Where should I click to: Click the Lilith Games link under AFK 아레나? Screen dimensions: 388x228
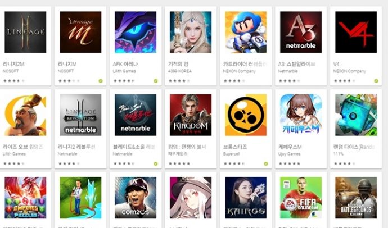(x=124, y=71)
